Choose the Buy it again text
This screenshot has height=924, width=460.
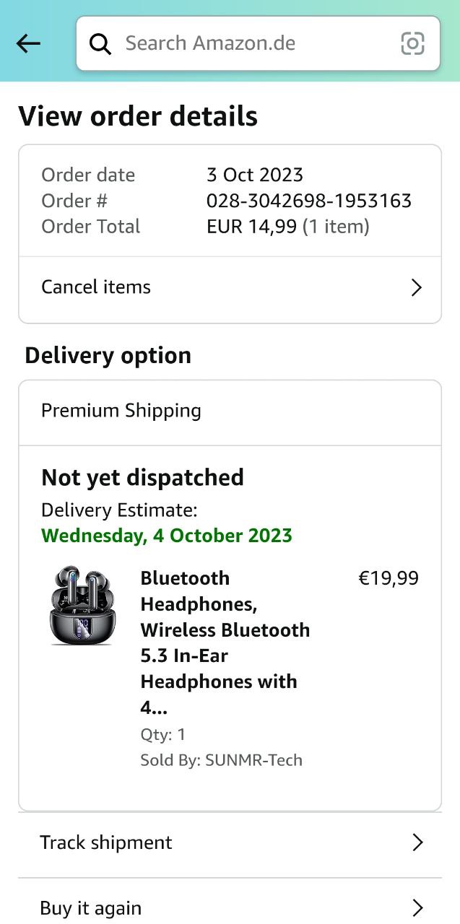pos(91,907)
